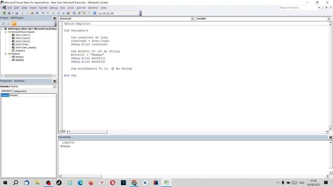Open the (General) object dropdown

pos(192,19)
